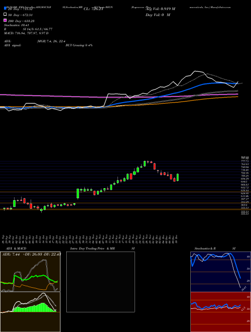251x332 pixels.
Task: Click the 'ADX & MACD' panel title
Action: (16, 248)
